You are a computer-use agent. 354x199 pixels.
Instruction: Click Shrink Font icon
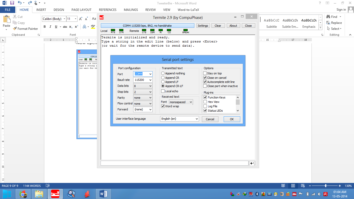point(86,19)
